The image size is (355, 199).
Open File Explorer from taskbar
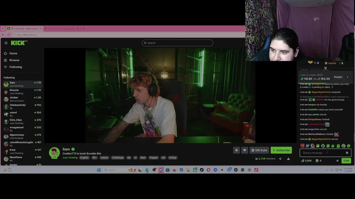(x=188, y=170)
